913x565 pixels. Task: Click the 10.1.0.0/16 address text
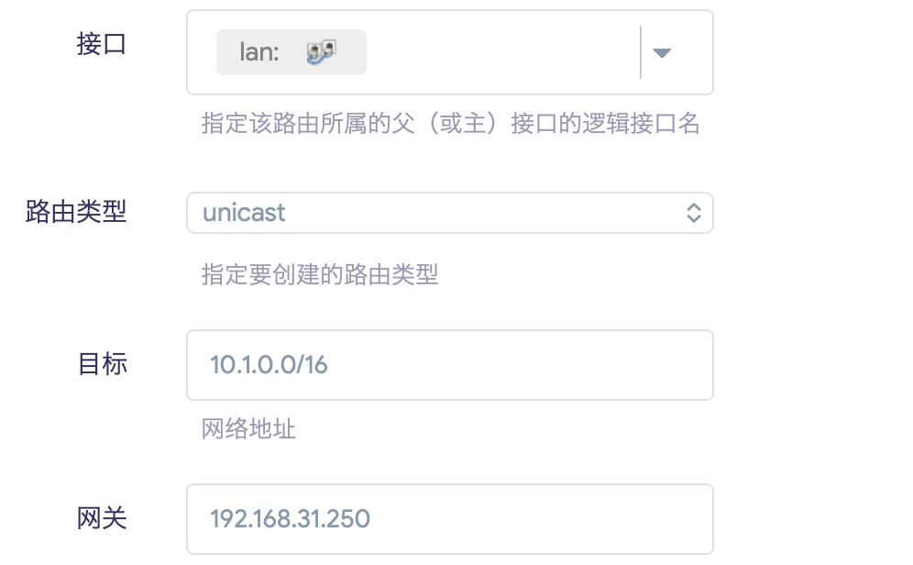coord(269,365)
